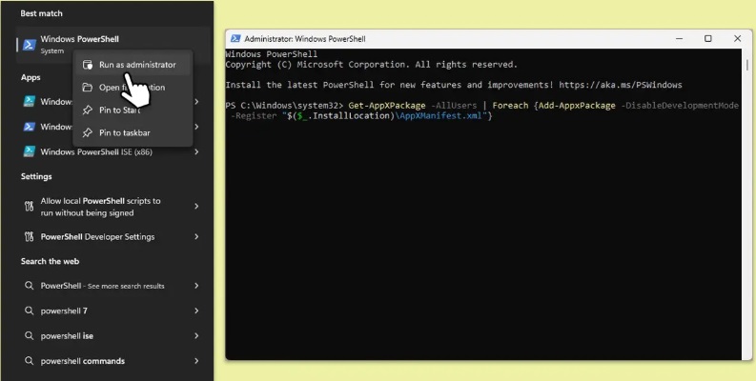The height and width of the screenshot is (381, 756).
Task: Click the Get-AppXPackage command text
Action: point(387,106)
